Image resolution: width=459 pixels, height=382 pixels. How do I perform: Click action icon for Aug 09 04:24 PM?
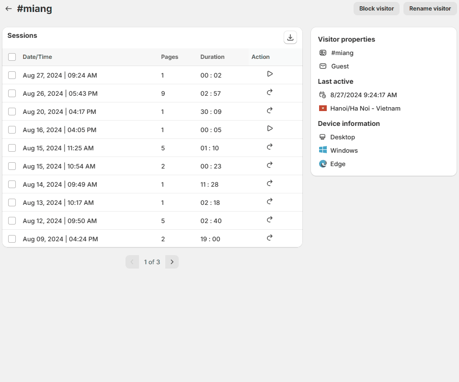coord(270,237)
